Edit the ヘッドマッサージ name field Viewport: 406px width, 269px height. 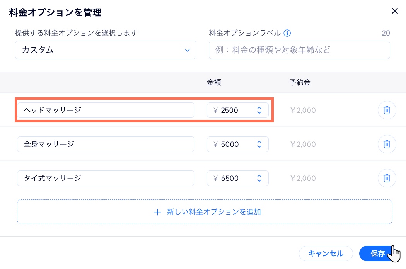pos(106,110)
